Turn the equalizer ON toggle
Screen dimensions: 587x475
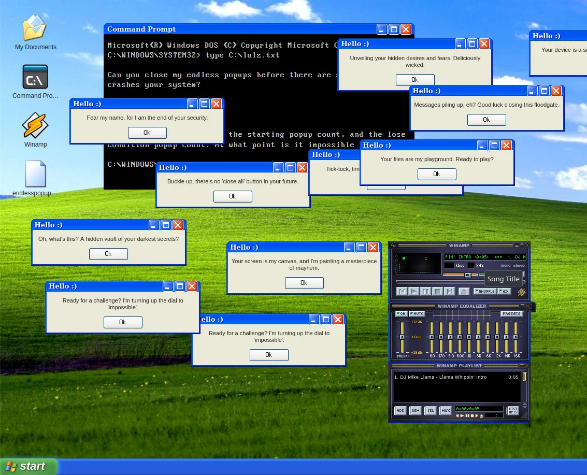tap(401, 314)
